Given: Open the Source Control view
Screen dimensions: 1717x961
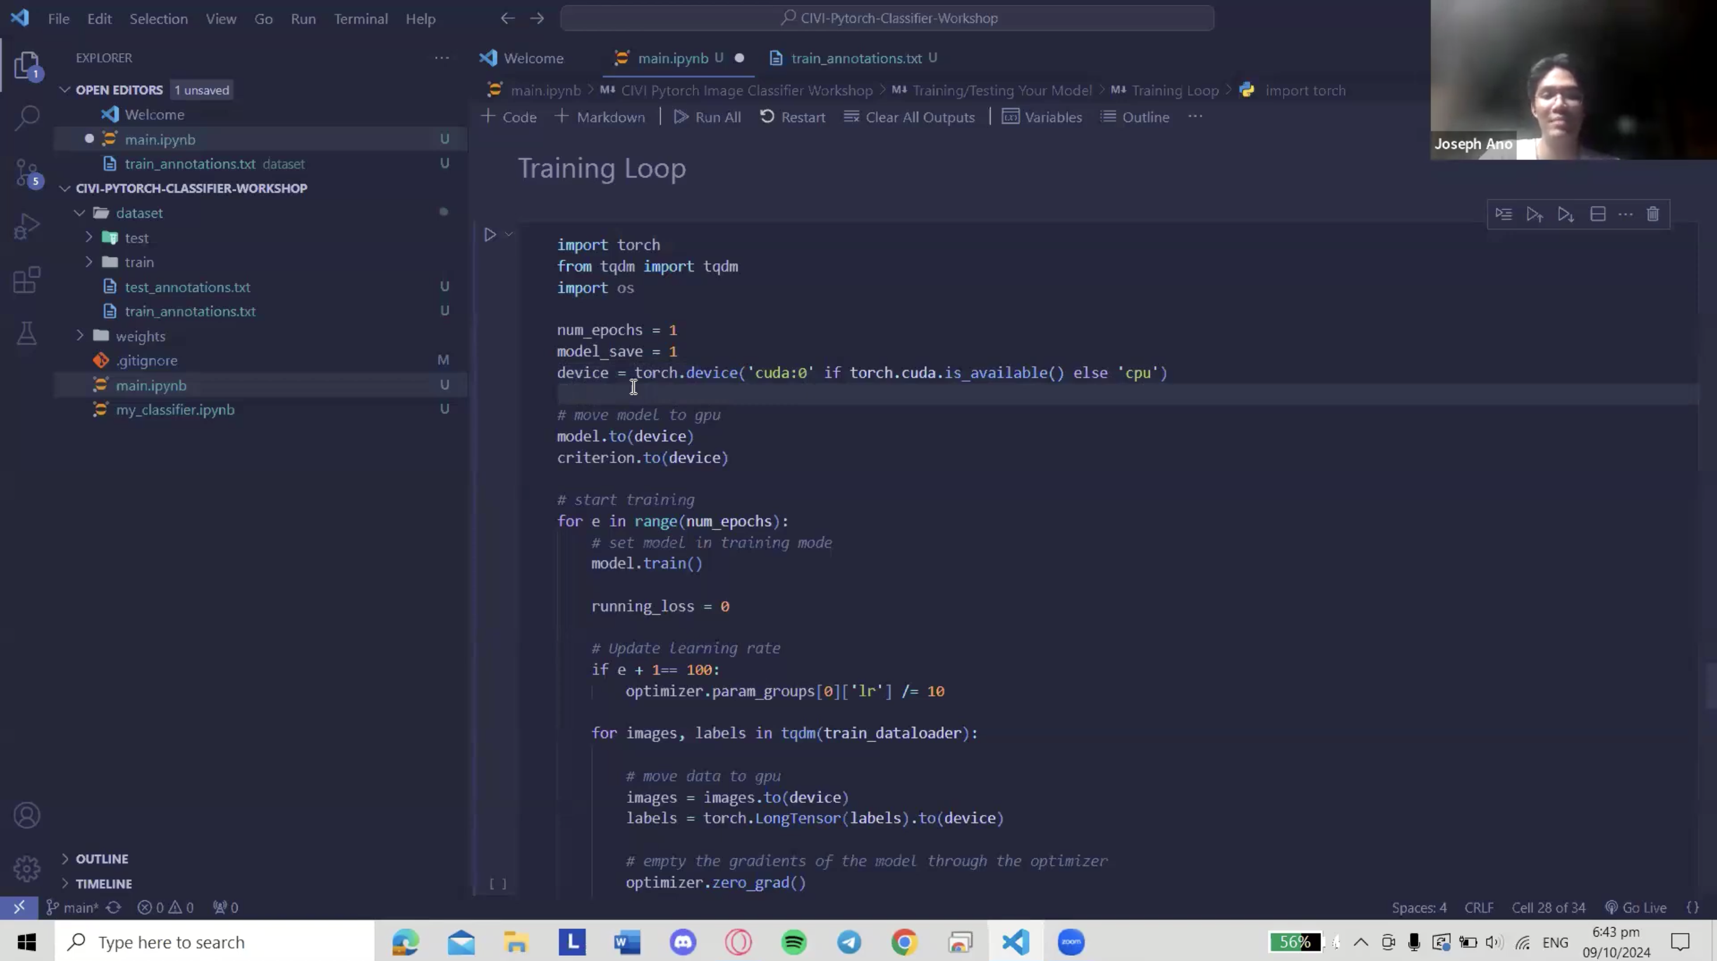Looking at the screenshot, I should pyautogui.click(x=27, y=173).
